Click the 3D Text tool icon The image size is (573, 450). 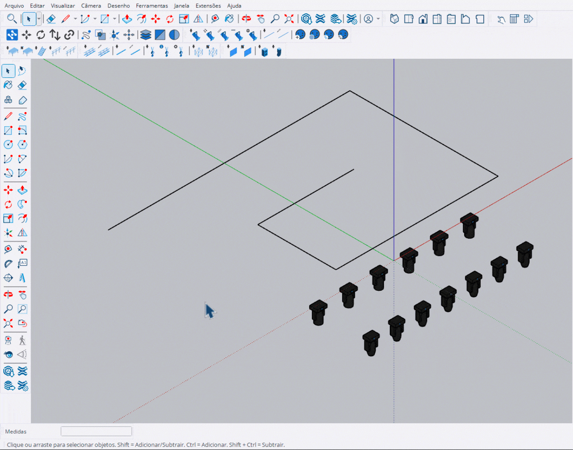click(x=23, y=277)
